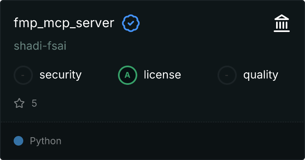Viewport: 305px width, 160px height.
Task: Click the star icon
Action: click(x=19, y=104)
